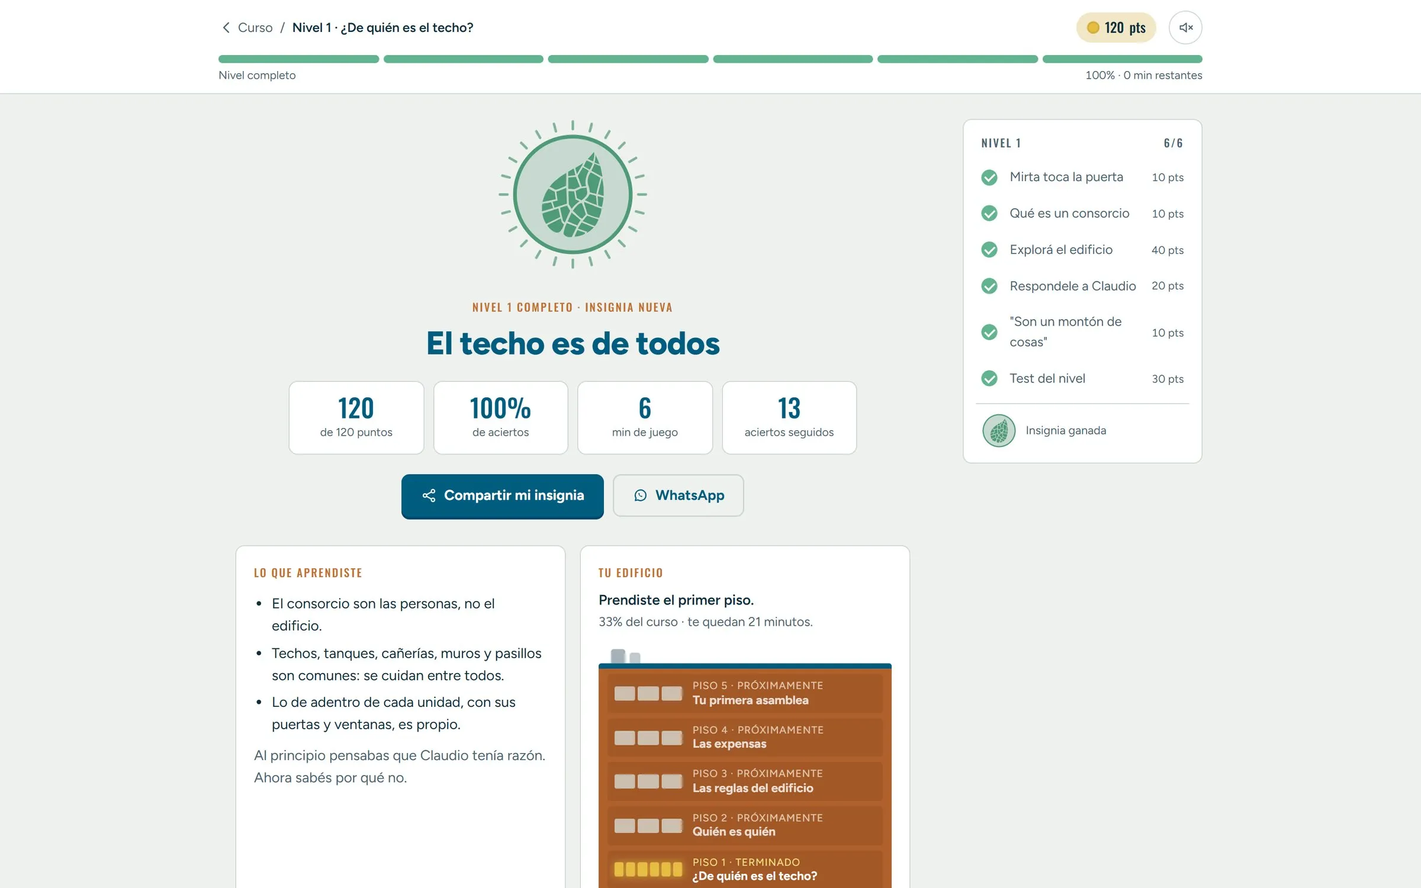Share via the WhatsApp button
1421x888 pixels.
coord(679,496)
